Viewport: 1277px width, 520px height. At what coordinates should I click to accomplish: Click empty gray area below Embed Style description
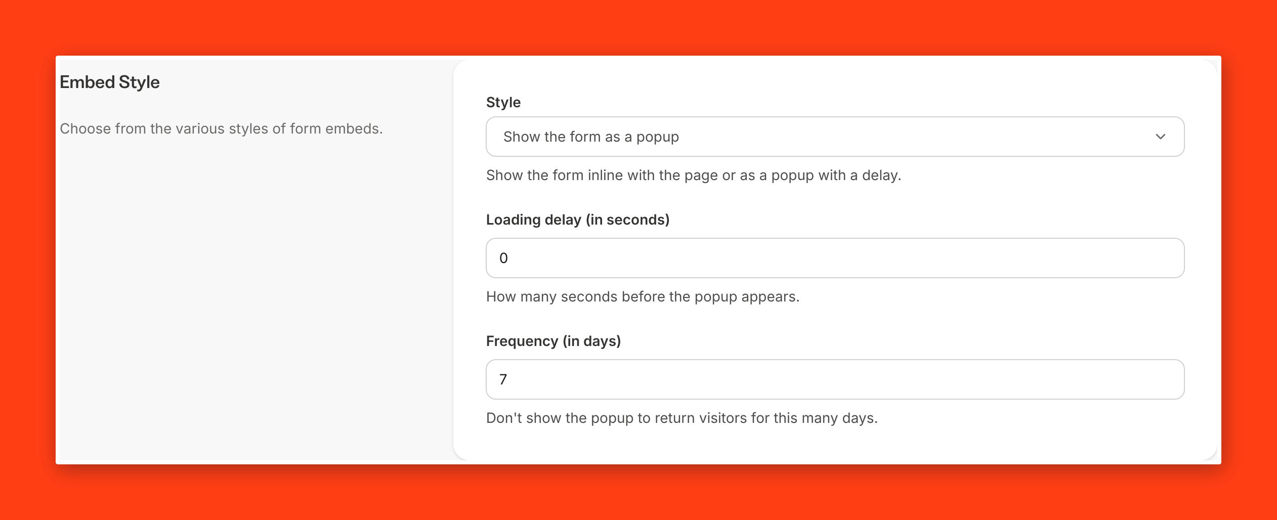[253, 304]
